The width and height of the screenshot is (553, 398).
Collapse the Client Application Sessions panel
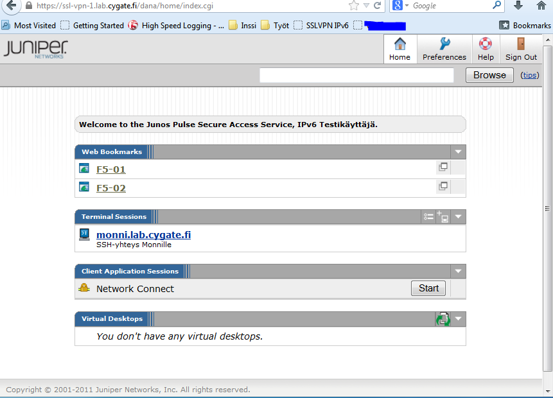click(x=458, y=271)
